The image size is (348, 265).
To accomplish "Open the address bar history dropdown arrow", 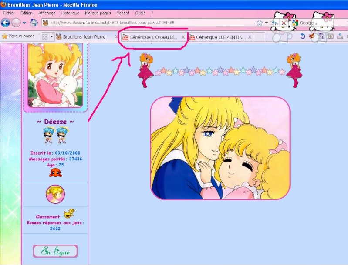I will [x=266, y=23].
